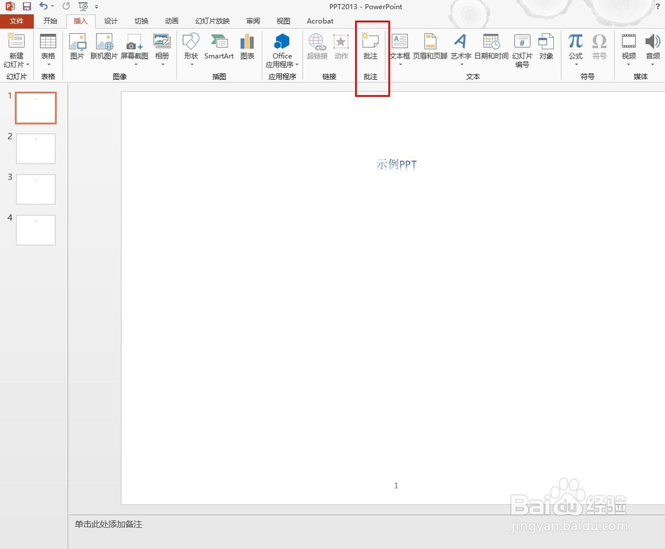The height and width of the screenshot is (549, 665).
Task: Click the Redo/Repeat icon in quick access
Action: [x=66, y=6]
